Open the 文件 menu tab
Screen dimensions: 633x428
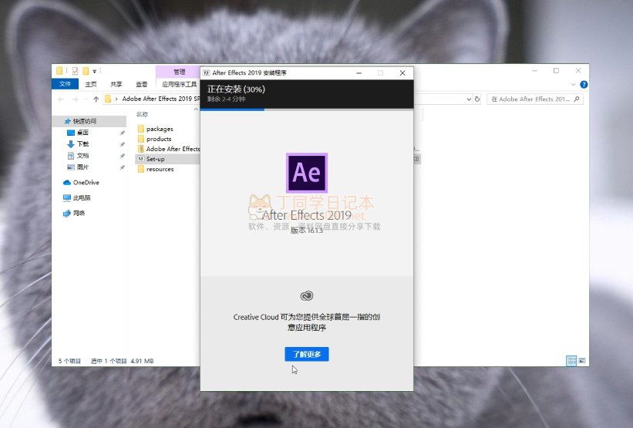(65, 84)
